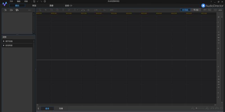Screen dimensions: 225x112
Task: Click the scissors cut icon
Action: [46, 10]
